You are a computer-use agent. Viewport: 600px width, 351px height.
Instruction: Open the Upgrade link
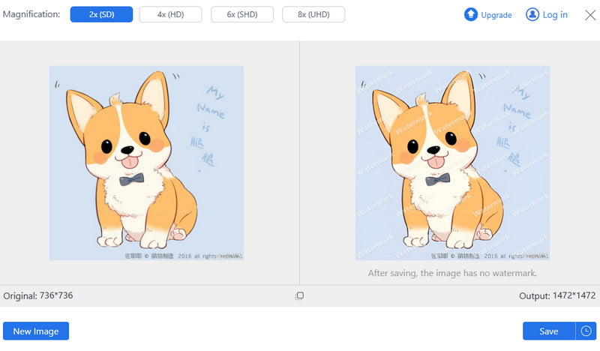pyautogui.click(x=496, y=15)
